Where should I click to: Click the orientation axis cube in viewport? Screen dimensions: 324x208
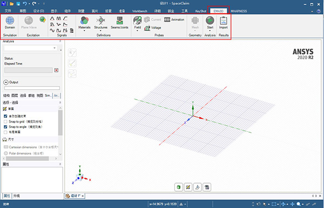pyautogui.click(x=79, y=178)
